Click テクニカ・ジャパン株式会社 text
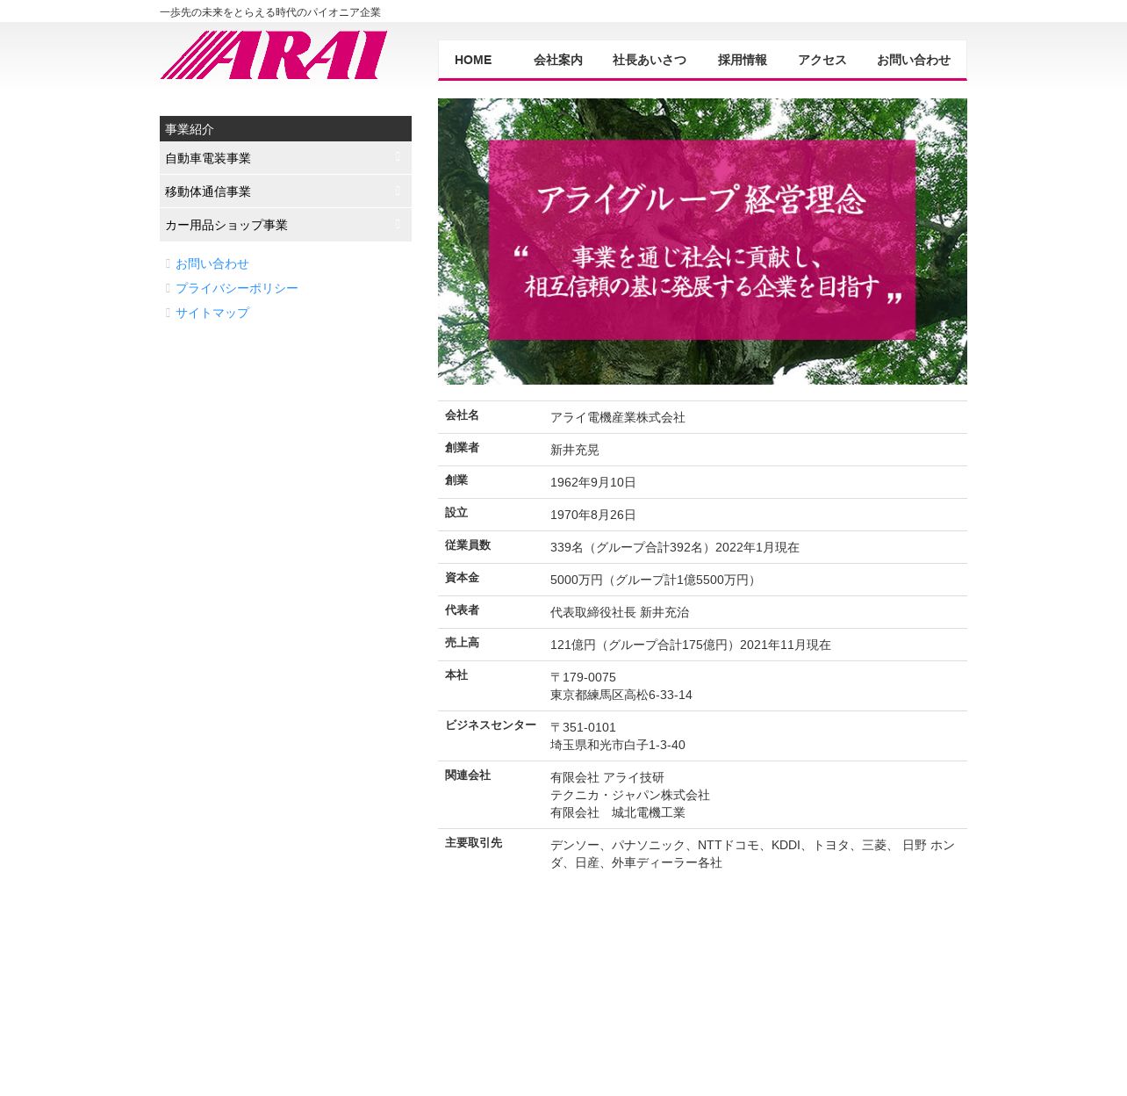 (630, 796)
